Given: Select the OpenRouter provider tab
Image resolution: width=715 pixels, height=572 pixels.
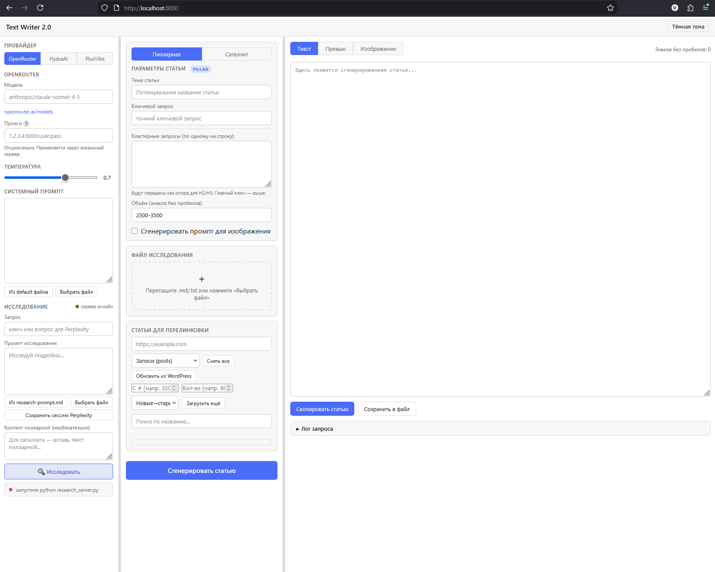Looking at the screenshot, I should [x=23, y=58].
